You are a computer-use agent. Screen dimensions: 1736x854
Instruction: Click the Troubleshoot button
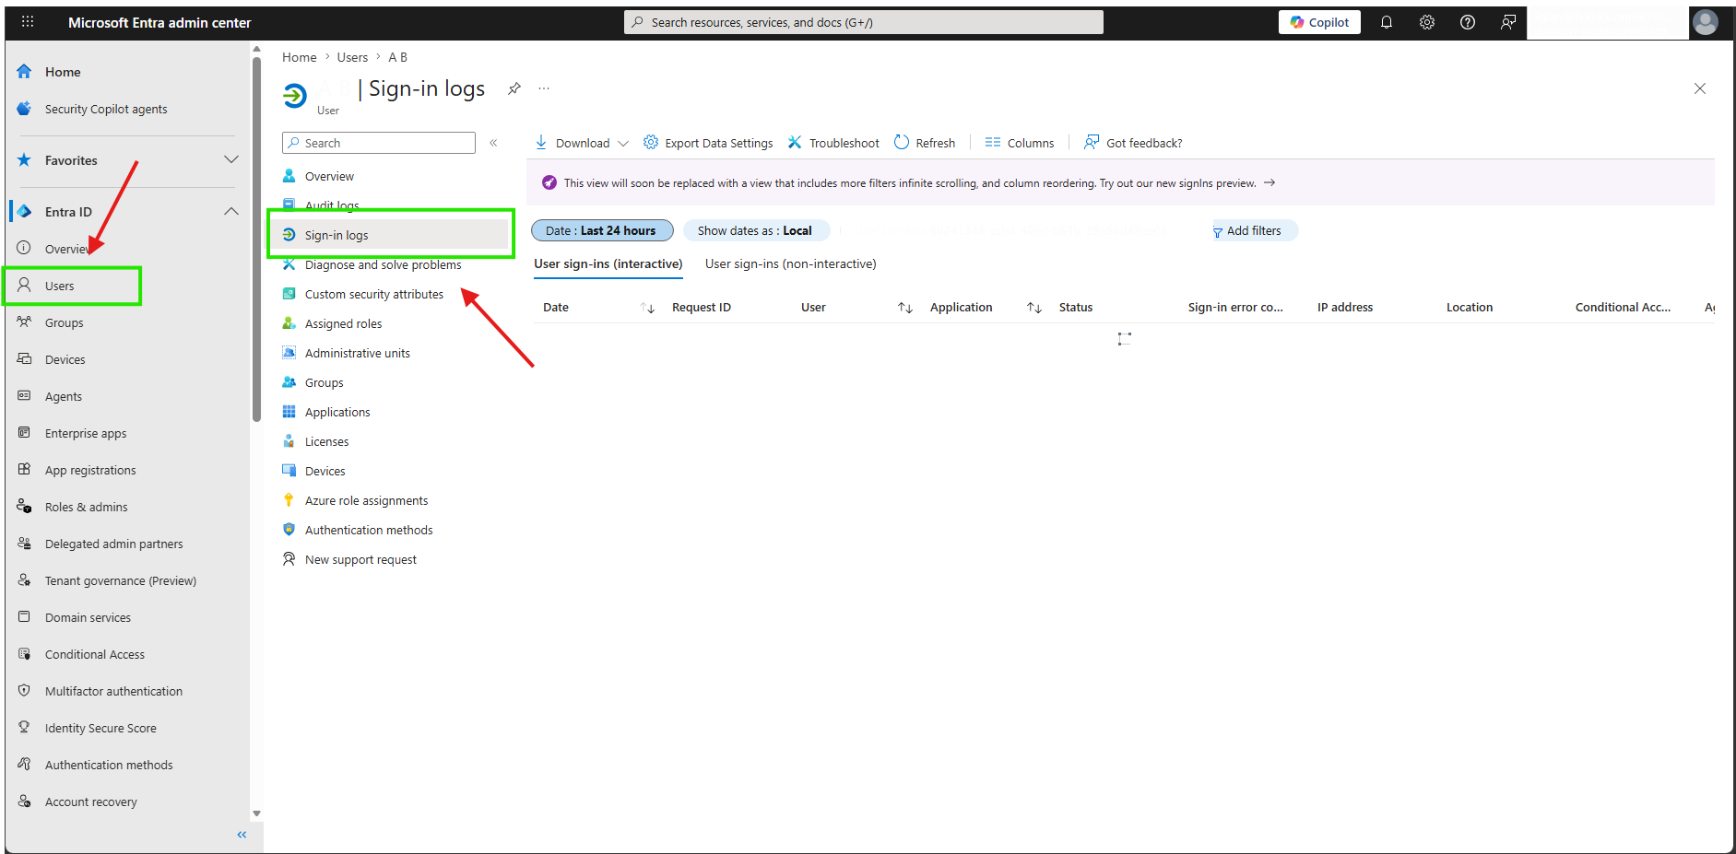click(x=833, y=143)
